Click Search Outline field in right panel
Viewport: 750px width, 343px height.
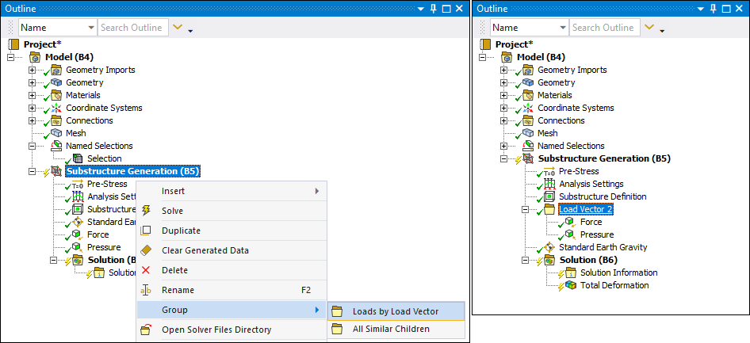tap(605, 28)
